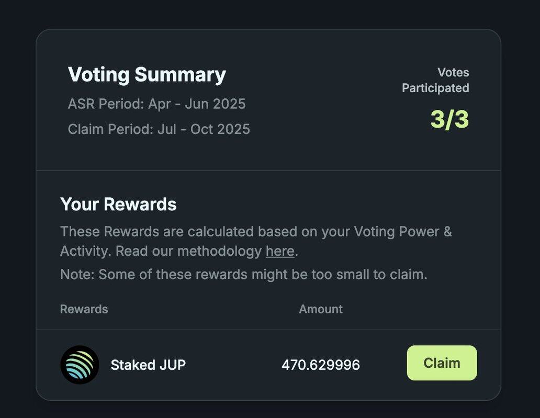Viewport: 540px width, 418px height.
Task: Claim the Staked JUP rewards
Action: click(x=442, y=363)
